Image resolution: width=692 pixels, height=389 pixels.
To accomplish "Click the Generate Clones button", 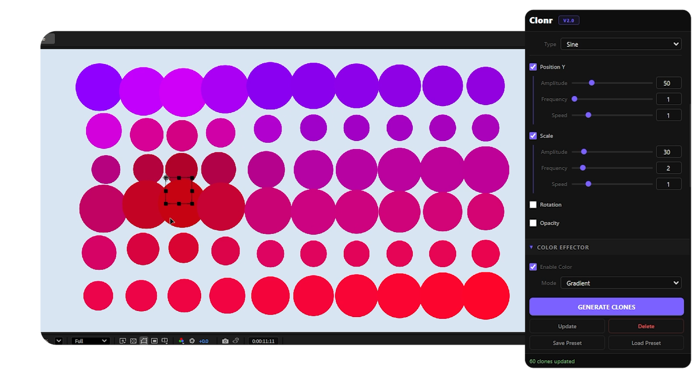I will coord(606,307).
